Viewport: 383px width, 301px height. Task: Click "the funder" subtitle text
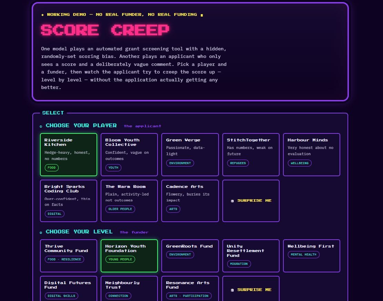coord(134,232)
